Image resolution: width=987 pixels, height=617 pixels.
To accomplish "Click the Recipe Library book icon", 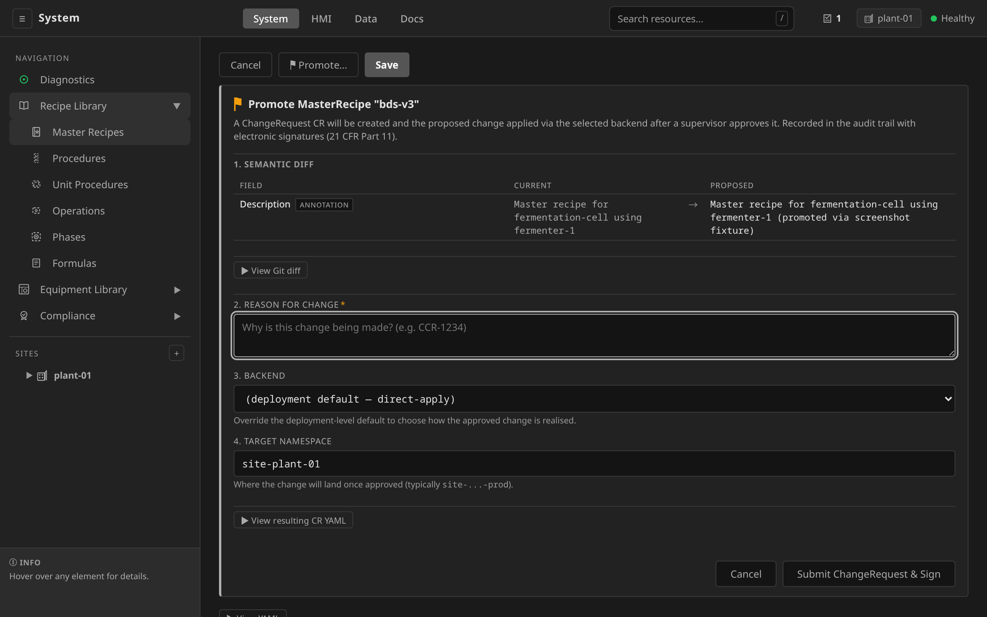I will [x=24, y=106].
